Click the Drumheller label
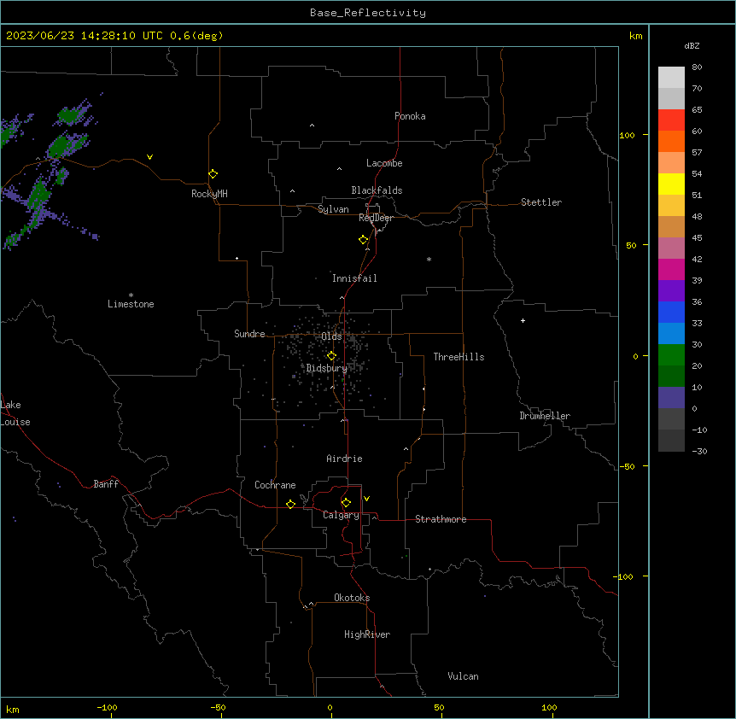The width and height of the screenshot is (736, 719). coord(545,416)
